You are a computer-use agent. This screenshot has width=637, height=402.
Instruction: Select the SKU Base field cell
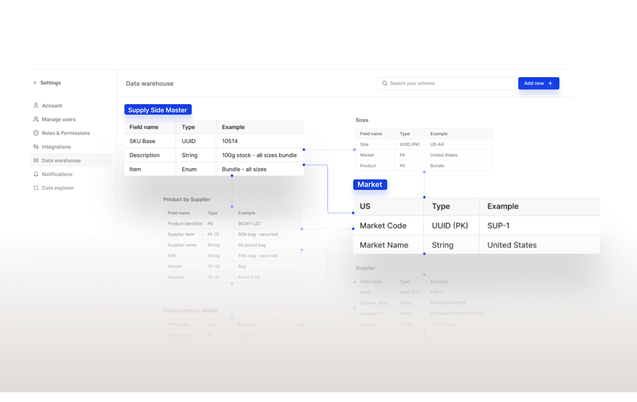pos(150,141)
